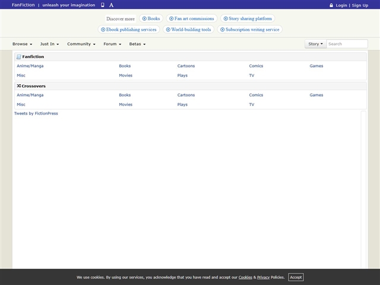Click the Fanfiction section book icon
The height and width of the screenshot is (285, 380).
[18, 57]
